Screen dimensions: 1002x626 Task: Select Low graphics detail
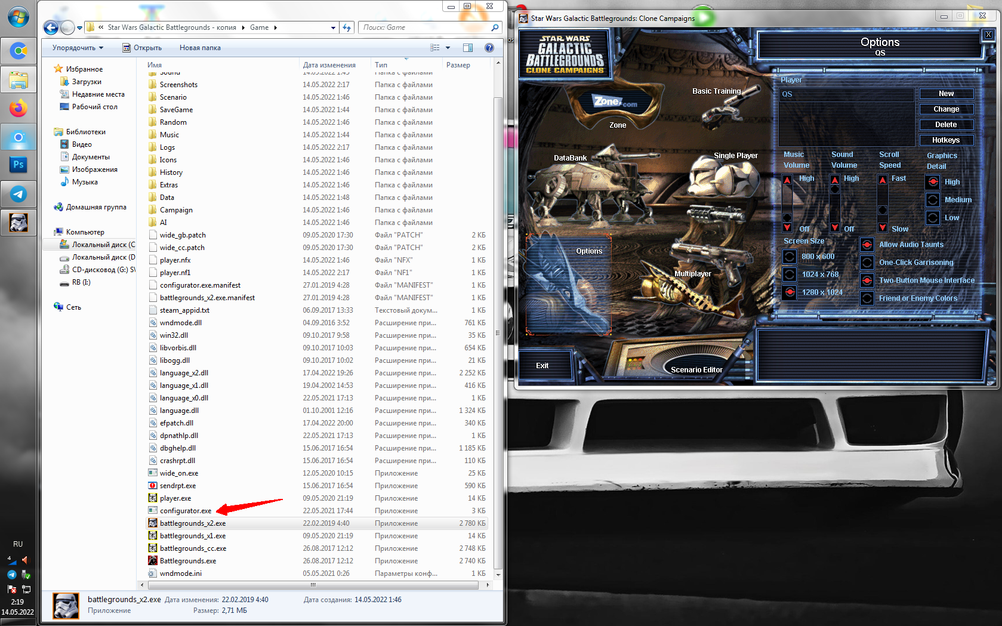point(933,217)
